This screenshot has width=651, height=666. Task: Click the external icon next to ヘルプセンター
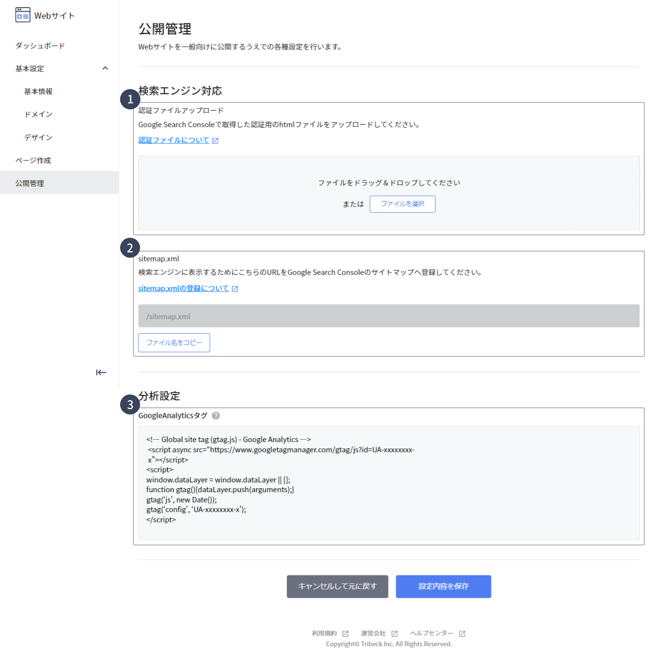[x=462, y=634]
